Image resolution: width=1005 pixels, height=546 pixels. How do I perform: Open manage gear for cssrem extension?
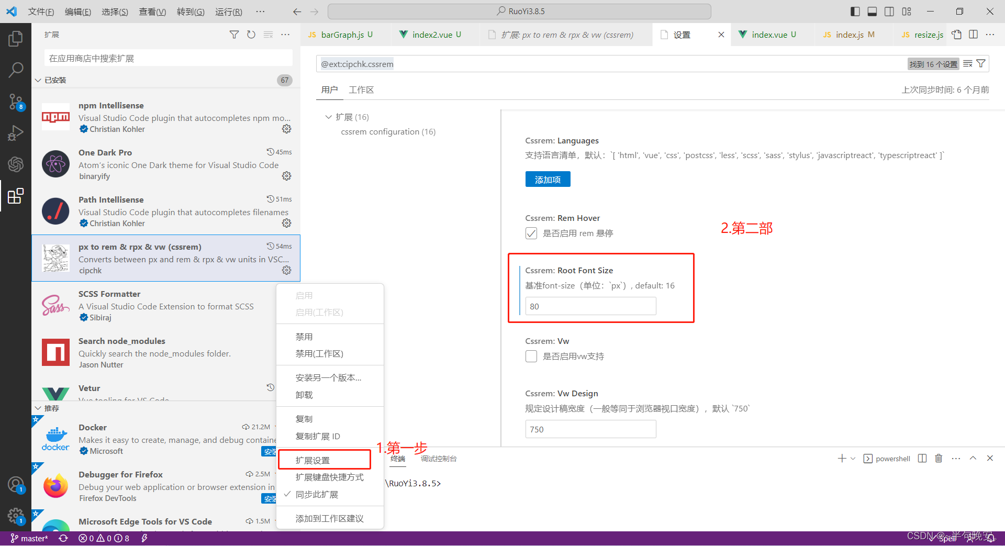(x=286, y=270)
